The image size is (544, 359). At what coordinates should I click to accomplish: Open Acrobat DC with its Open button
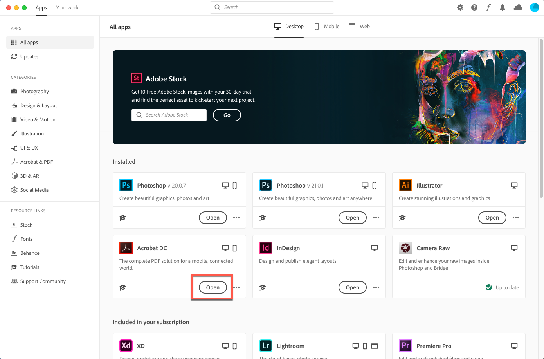[213, 287]
